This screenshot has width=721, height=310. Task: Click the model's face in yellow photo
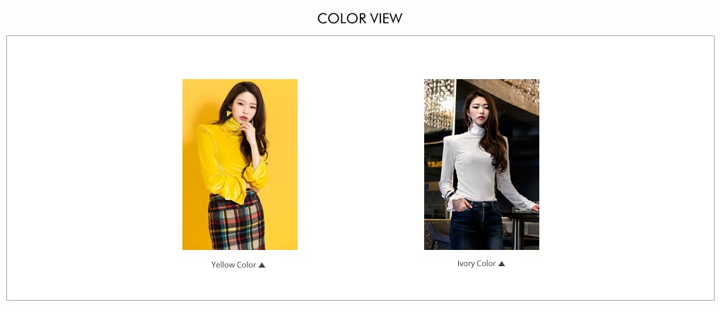tap(244, 109)
